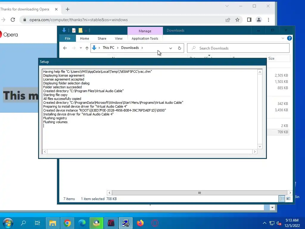Open Chrome three-dot menu
The width and height of the screenshot is (305, 229).
[268, 20]
